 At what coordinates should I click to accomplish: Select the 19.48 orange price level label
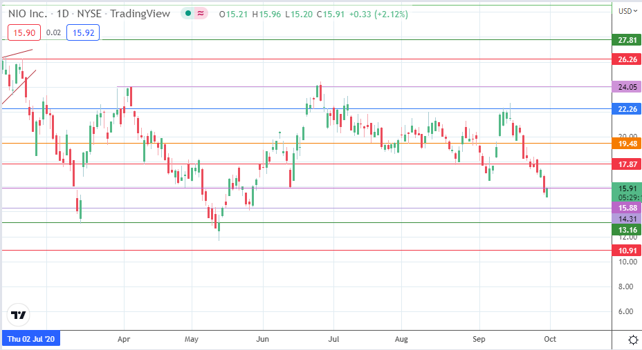pos(627,144)
